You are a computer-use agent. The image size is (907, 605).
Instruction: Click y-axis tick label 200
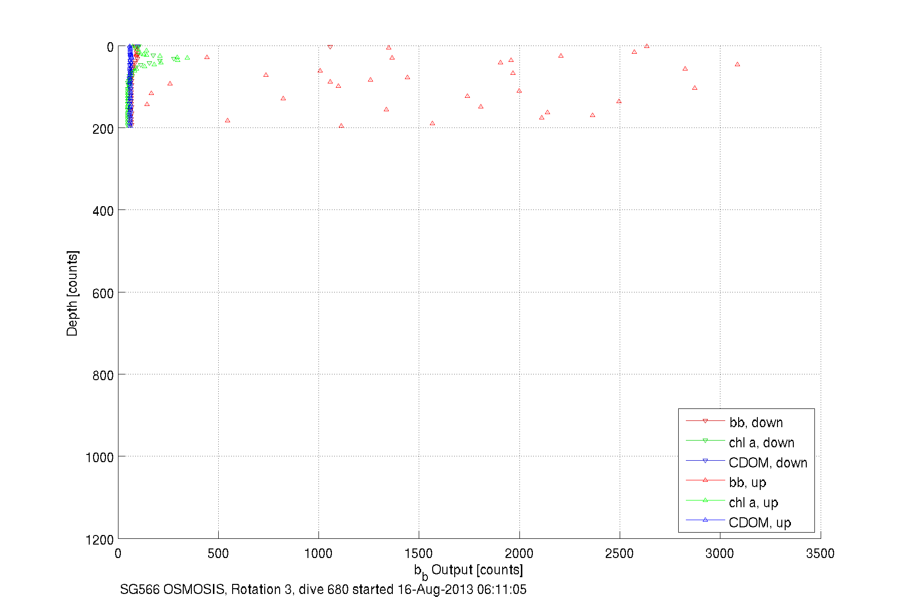[103, 129]
